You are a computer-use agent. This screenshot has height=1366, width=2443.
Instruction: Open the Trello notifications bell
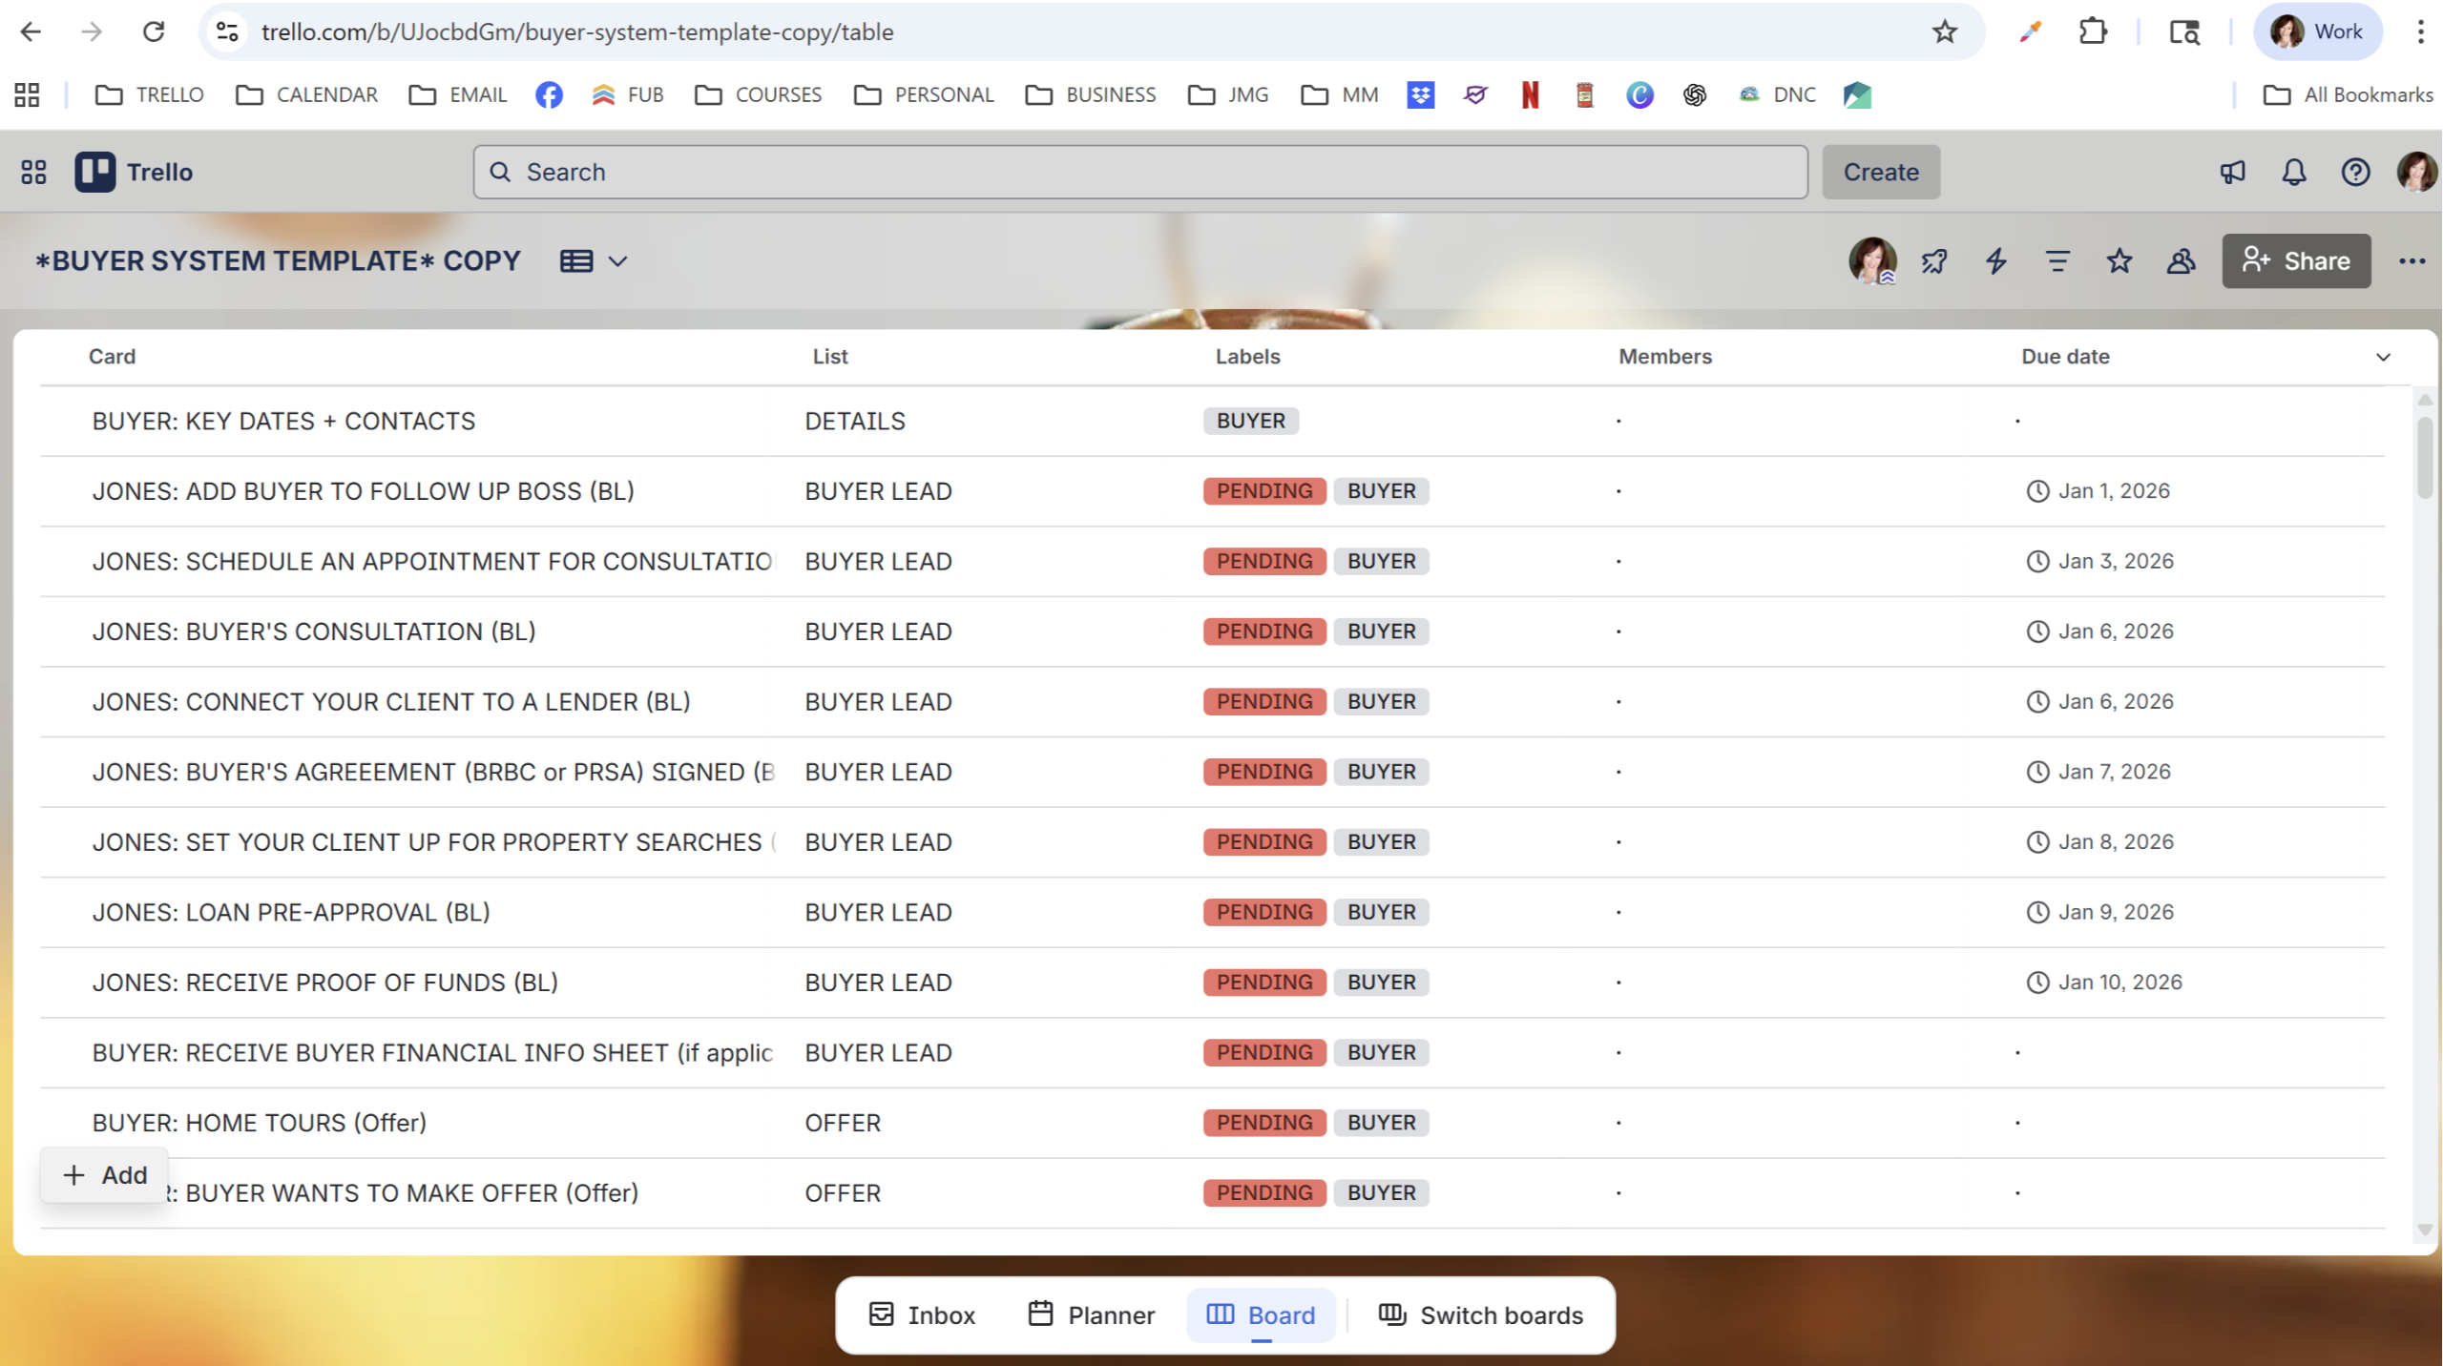(2293, 172)
